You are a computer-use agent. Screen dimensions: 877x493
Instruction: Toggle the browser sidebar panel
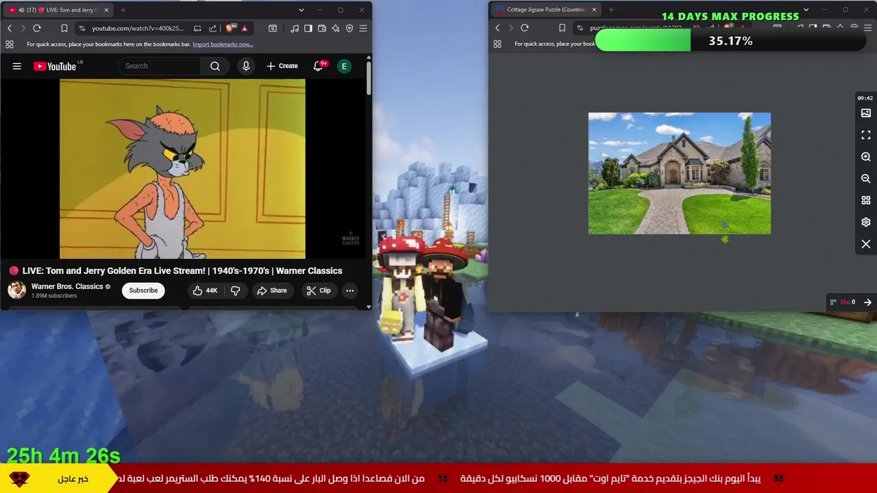(308, 28)
